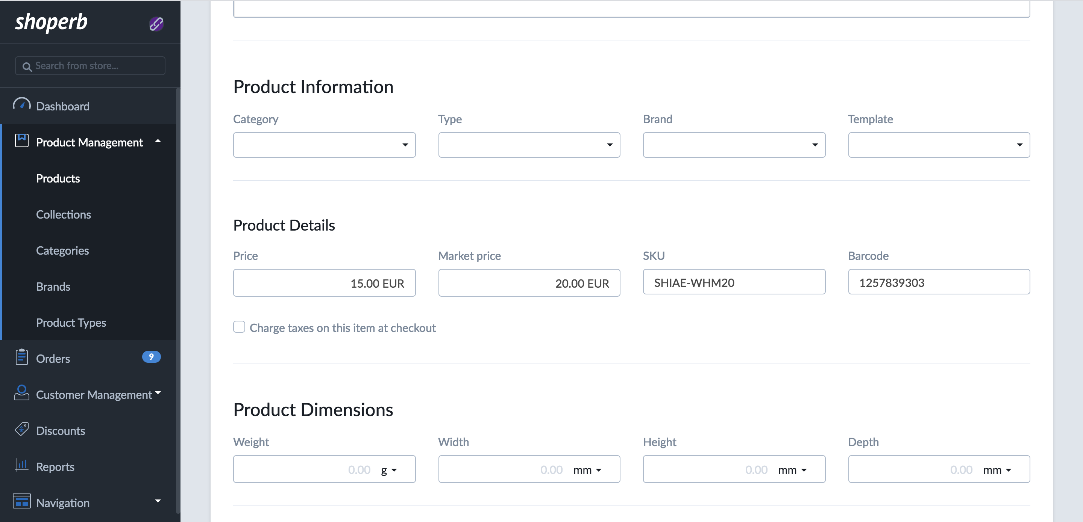Click the shoperb logo

pos(51,22)
